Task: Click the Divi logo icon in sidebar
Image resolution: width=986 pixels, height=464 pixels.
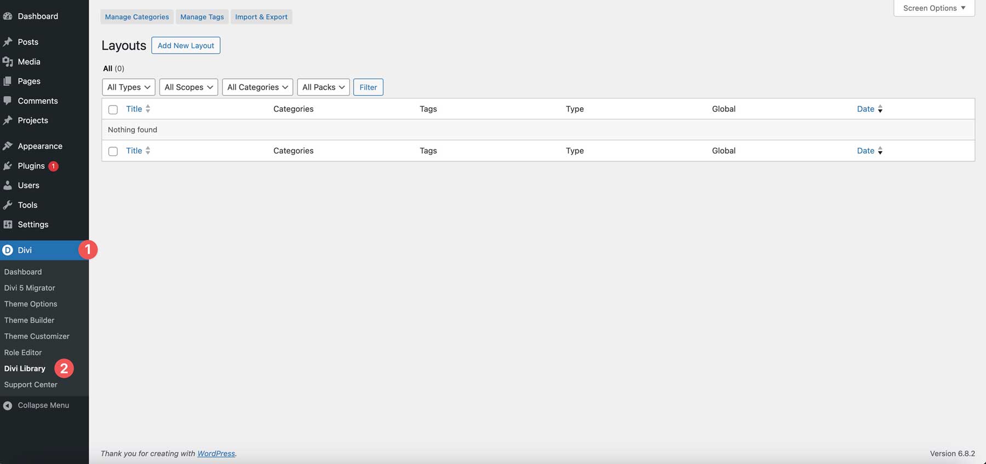Action: (8, 250)
